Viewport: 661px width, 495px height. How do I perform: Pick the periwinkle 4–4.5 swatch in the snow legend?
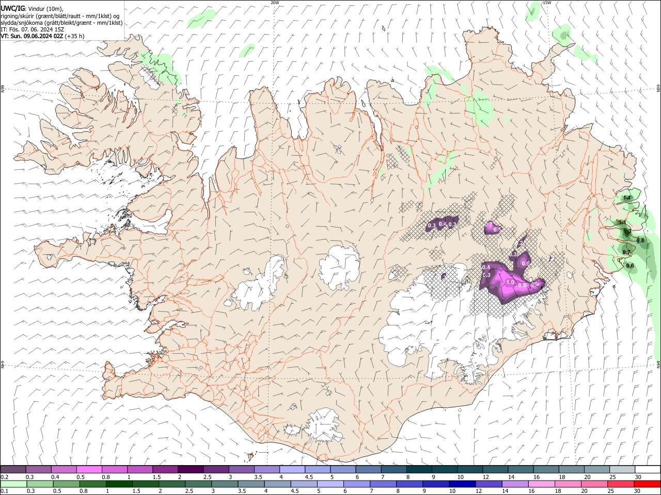coord(292,470)
